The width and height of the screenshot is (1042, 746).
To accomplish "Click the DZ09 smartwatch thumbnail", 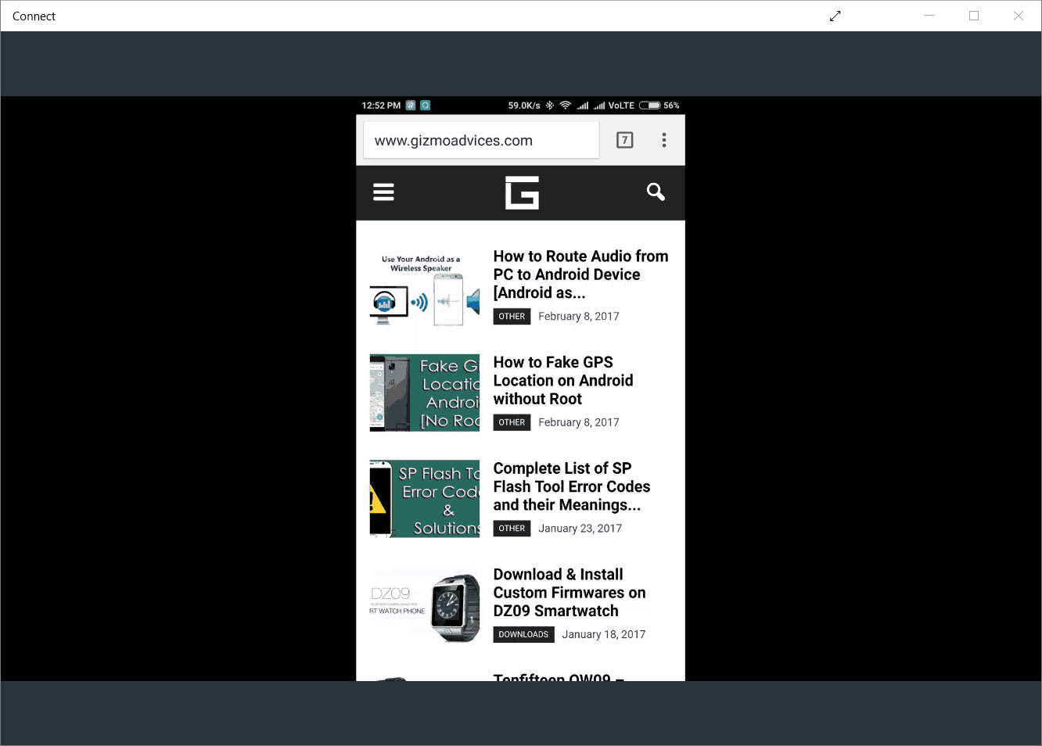I will pyautogui.click(x=425, y=604).
